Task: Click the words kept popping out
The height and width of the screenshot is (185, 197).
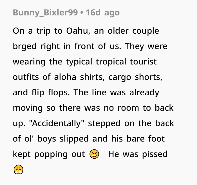Action: pyautogui.click(x=49, y=154)
